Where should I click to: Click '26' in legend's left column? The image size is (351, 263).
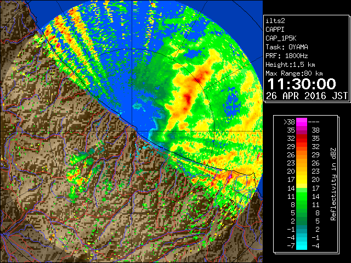pos(291,155)
